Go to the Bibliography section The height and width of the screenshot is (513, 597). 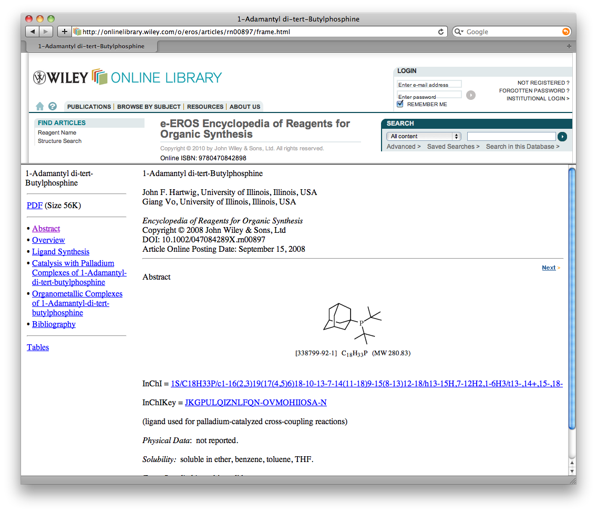[54, 324]
